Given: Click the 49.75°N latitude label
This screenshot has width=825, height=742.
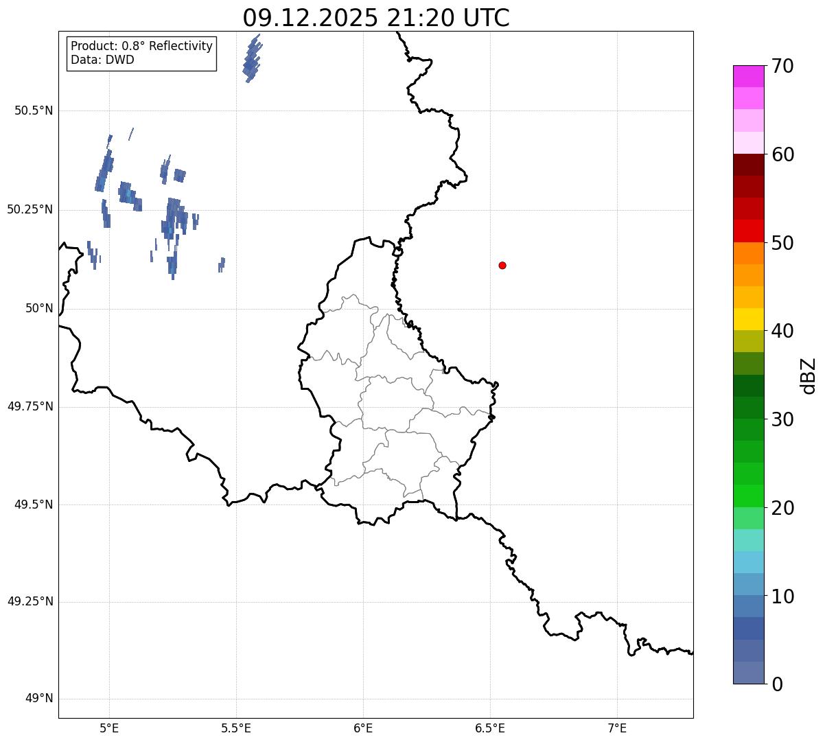Looking at the screenshot, I should click(x=30, y=406).
